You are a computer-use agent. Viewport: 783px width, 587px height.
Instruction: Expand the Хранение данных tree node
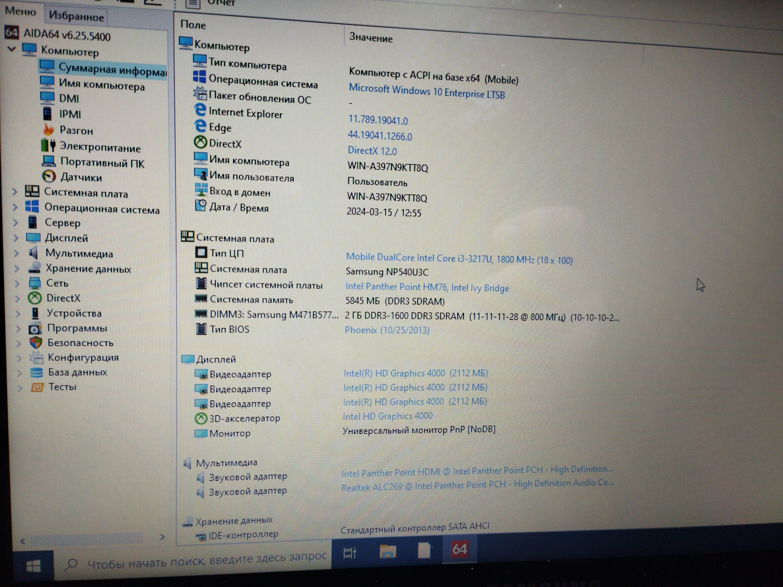point(17,268)
